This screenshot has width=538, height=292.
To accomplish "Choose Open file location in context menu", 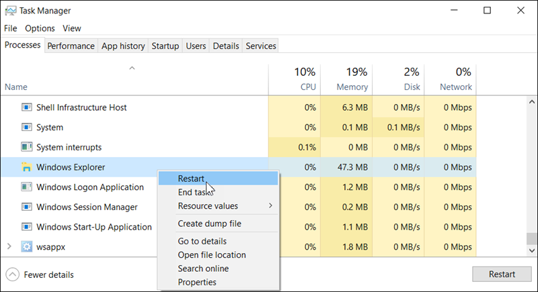I will tap(218, 254).
